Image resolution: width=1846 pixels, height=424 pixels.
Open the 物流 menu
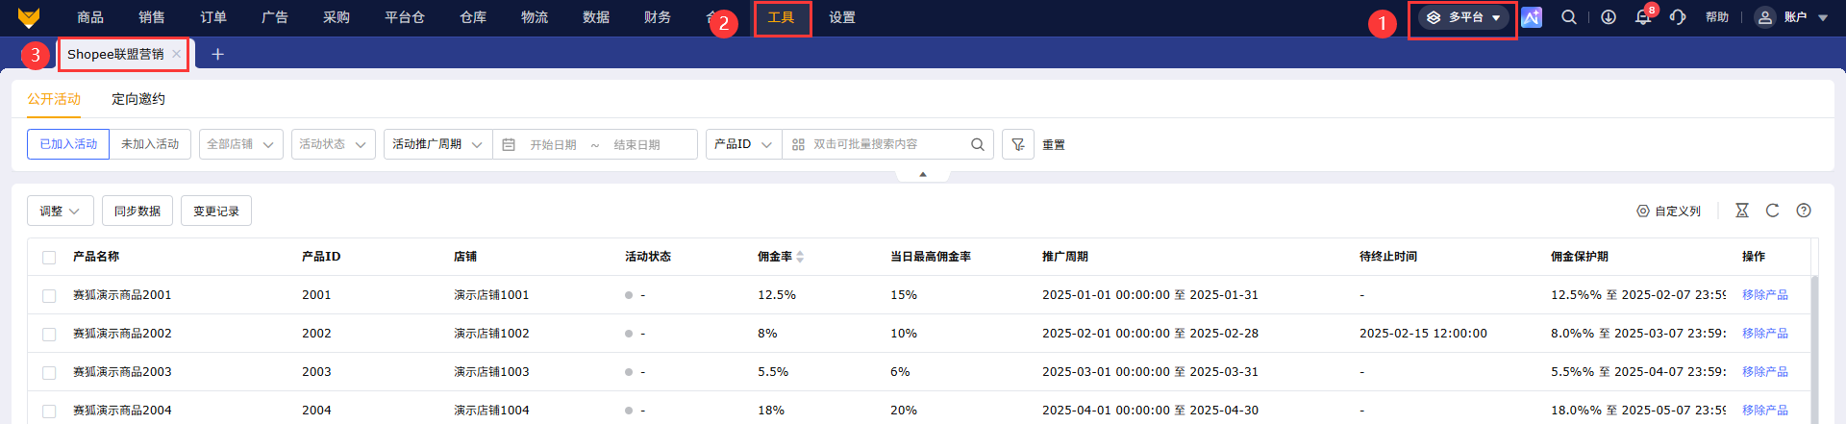(535, 17)
